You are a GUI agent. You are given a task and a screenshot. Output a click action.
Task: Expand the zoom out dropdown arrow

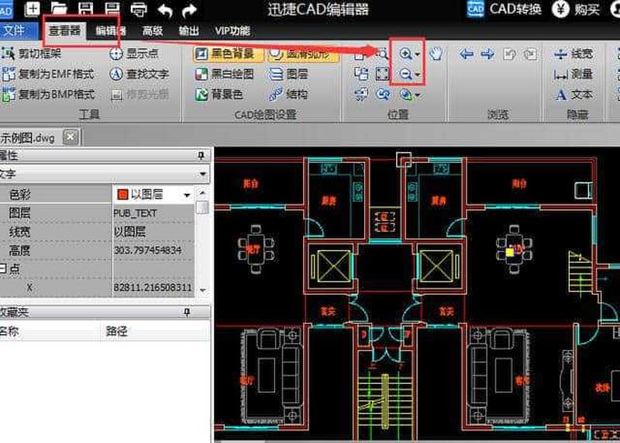(418, 74)
